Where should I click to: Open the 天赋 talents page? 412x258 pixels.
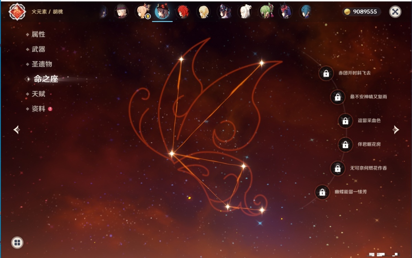click(x=38, y=94)
